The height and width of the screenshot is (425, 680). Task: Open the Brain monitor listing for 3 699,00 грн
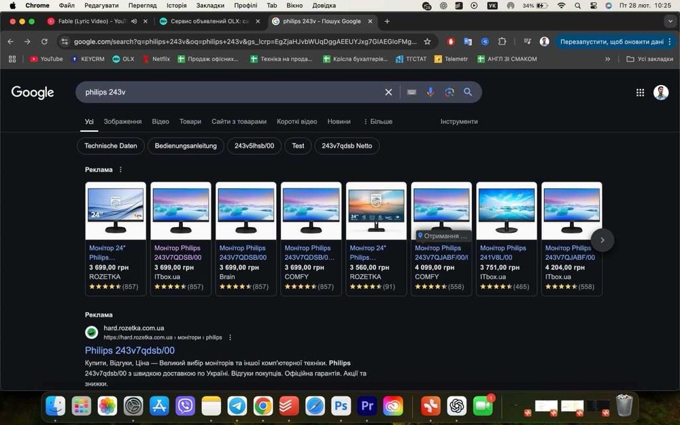pos(246,239)
